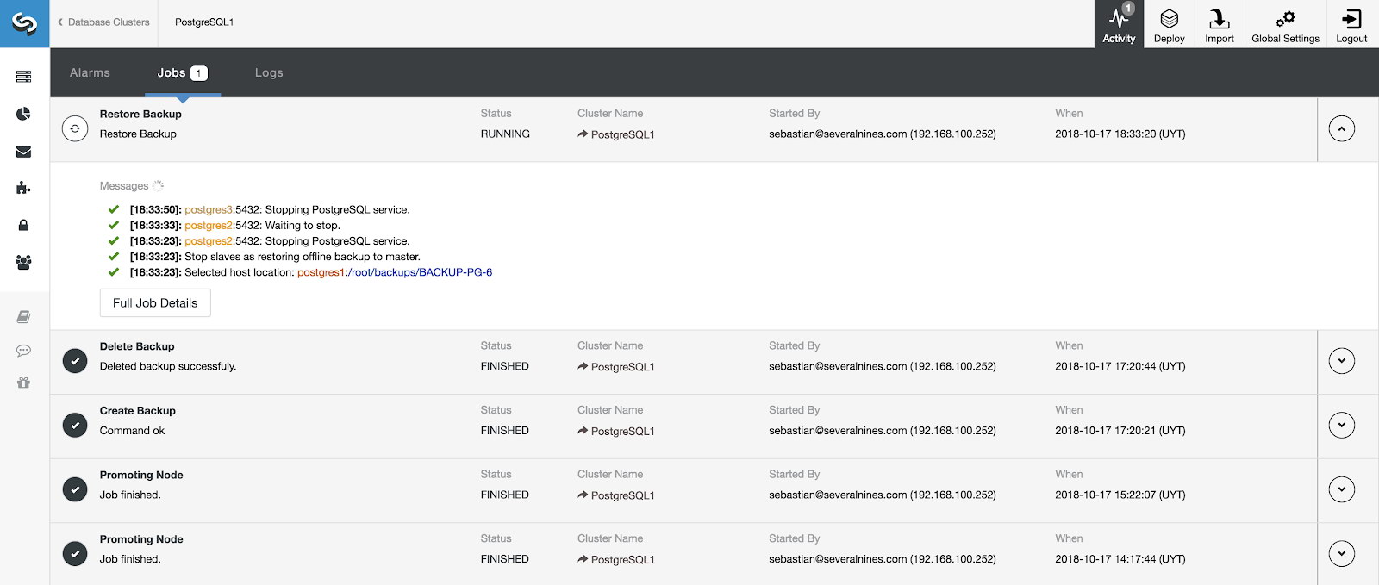Click the Logout icon

pos(1351,24)
